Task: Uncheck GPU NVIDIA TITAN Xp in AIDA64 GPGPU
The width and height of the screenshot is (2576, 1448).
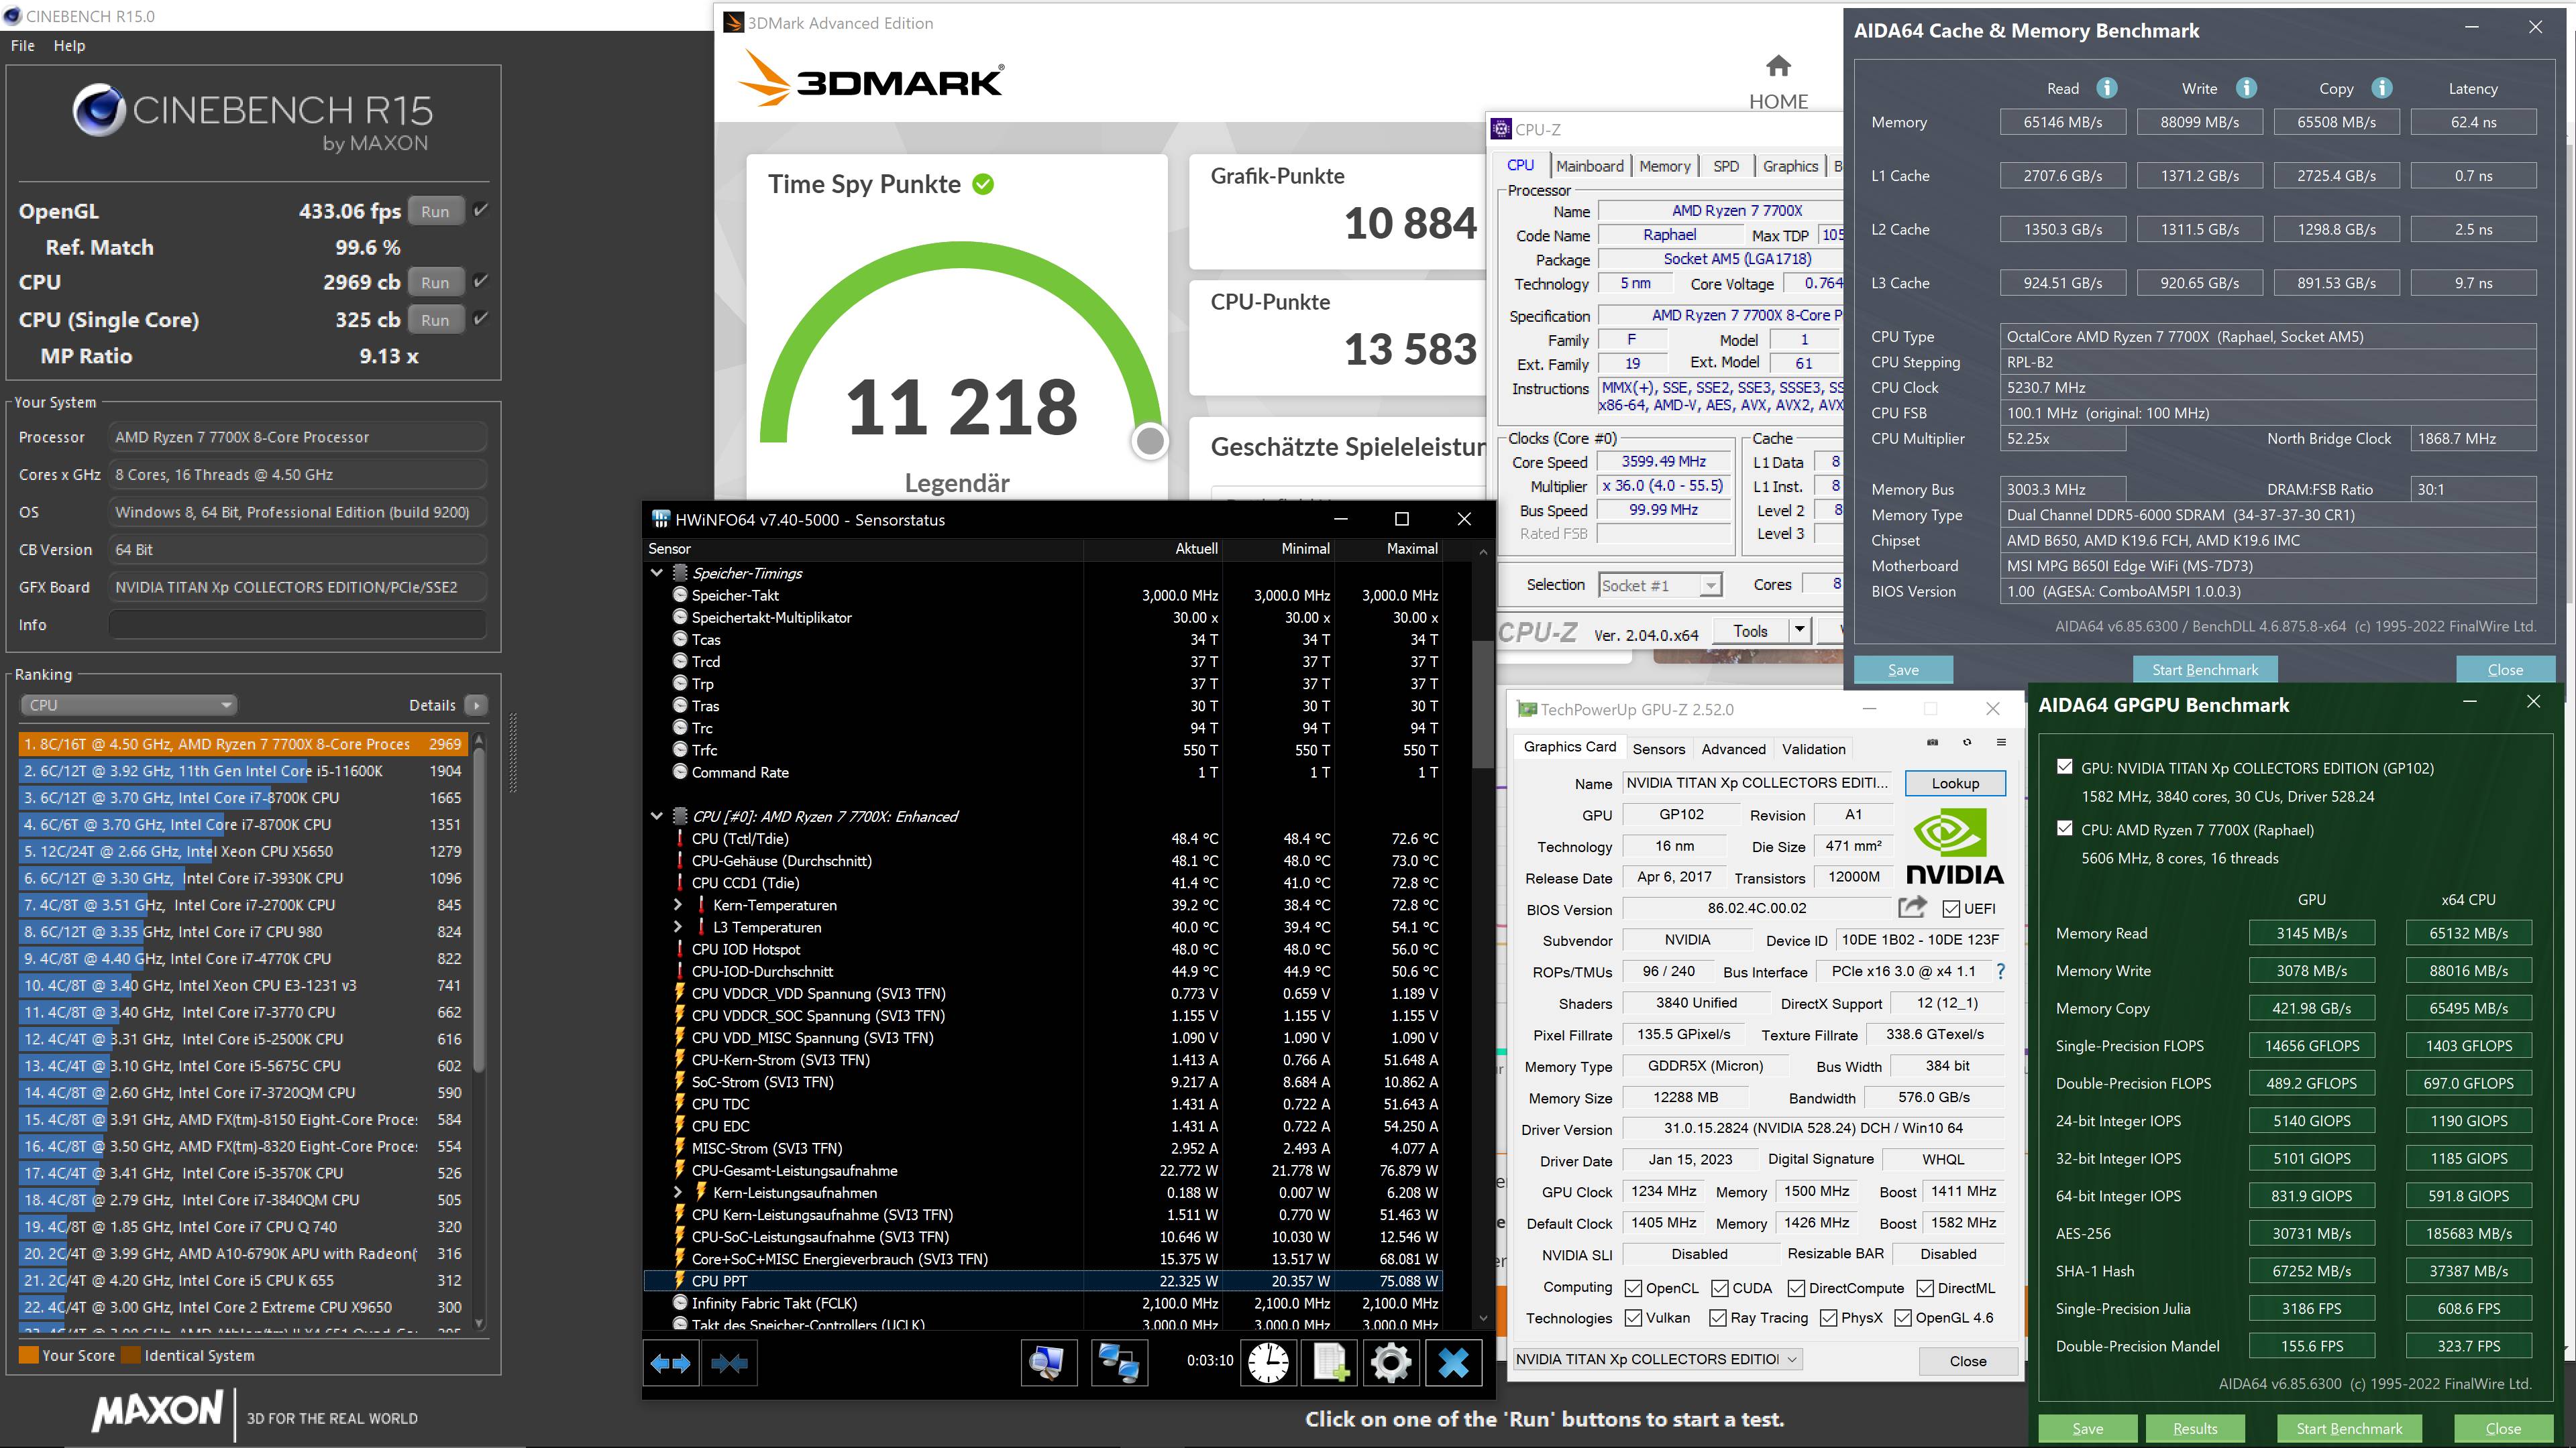Action: [2065, 768]
